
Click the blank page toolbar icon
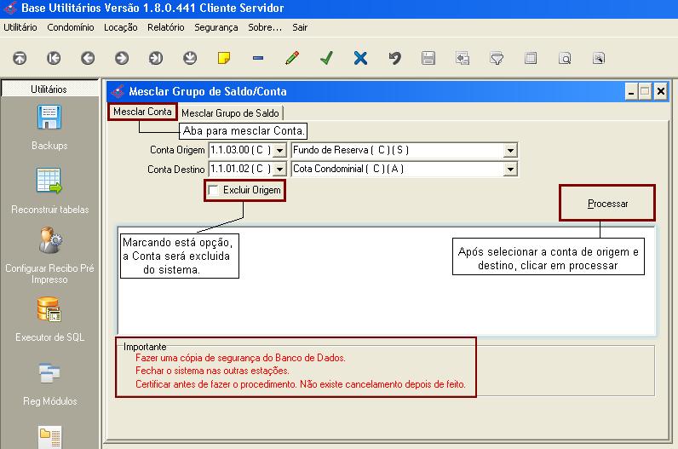(531, 58)
